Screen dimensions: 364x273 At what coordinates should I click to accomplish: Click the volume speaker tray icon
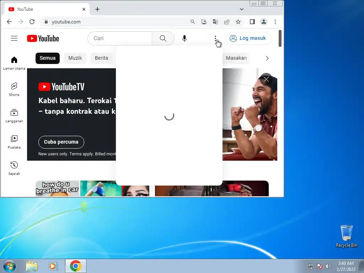[x=328, y=266]
